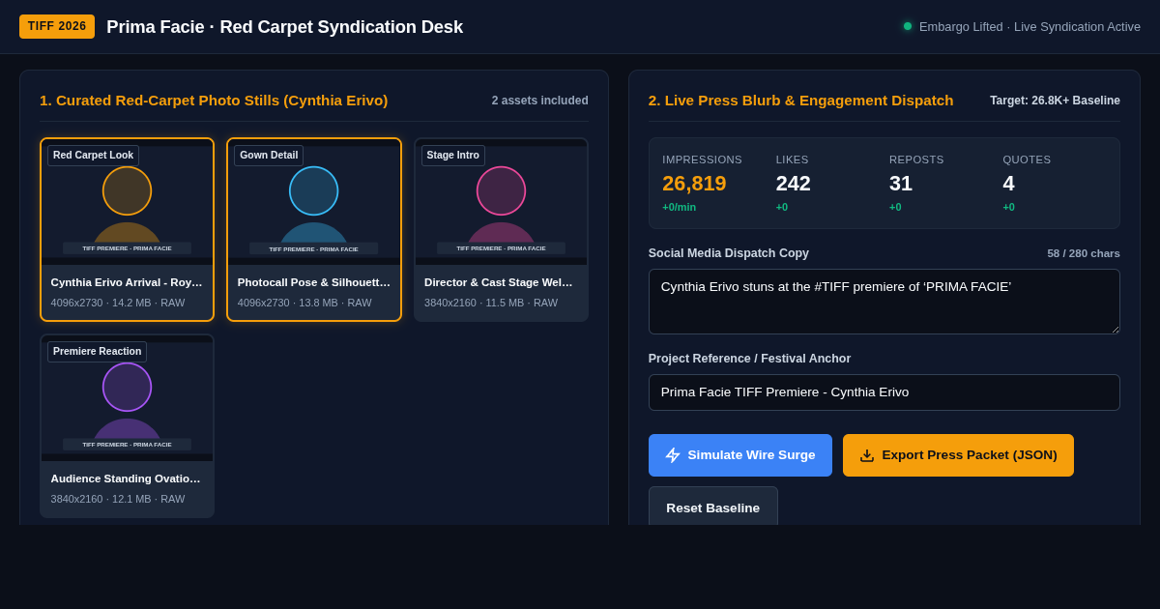Focus the Social Media Dispatch Copy textarea
The width and height of the screenshot is (1160, 609).
point(884,302)
